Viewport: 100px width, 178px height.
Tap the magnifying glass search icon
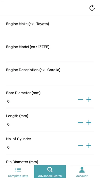coord(50,170)
